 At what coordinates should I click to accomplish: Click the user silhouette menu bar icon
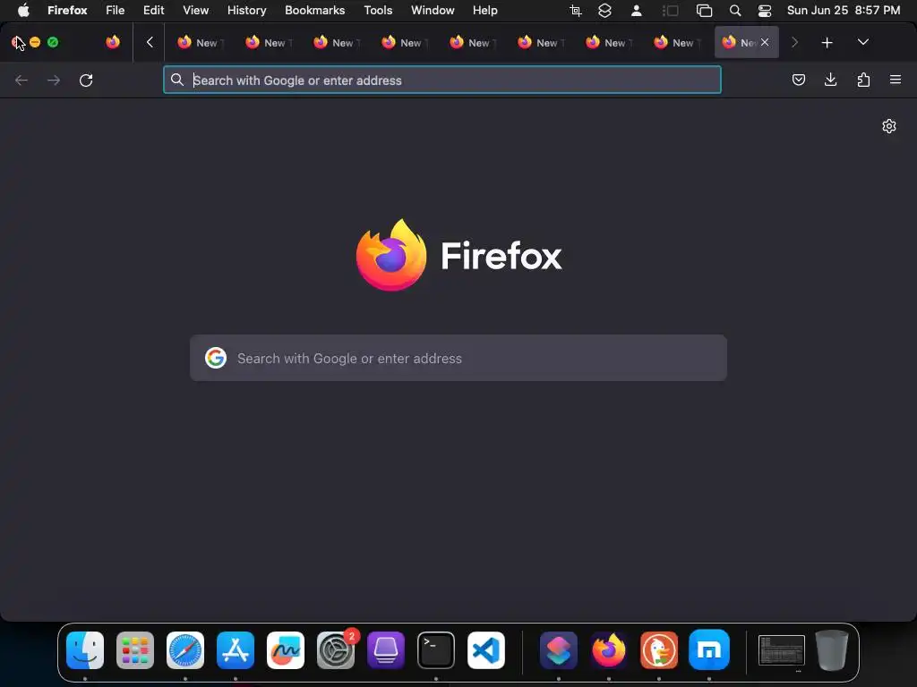pos(637,11)
